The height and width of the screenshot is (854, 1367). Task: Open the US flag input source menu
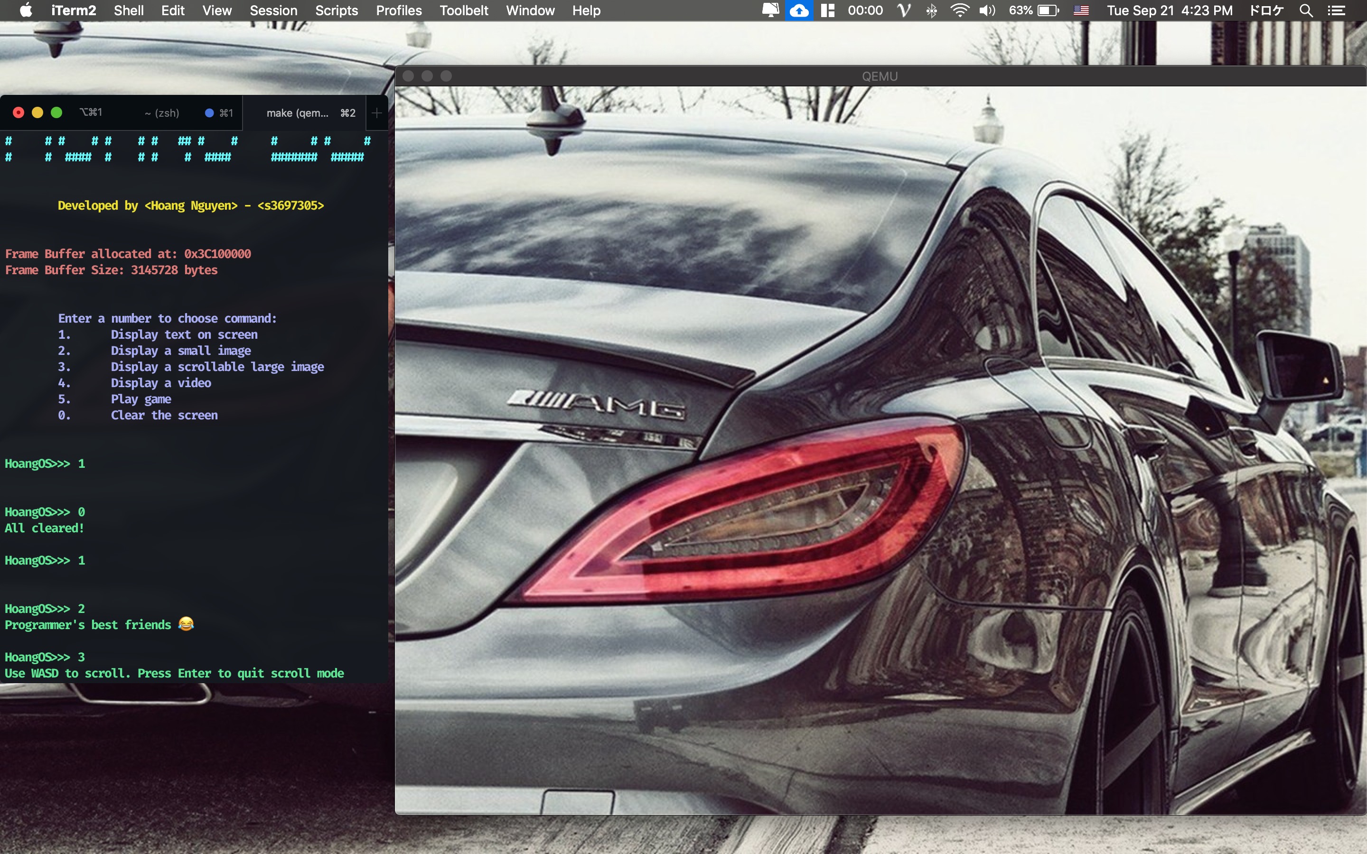pyautogui.click(x=1081, y=10)
